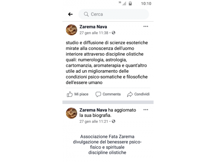
Task: Click the Condividi label
Action: 142,94
